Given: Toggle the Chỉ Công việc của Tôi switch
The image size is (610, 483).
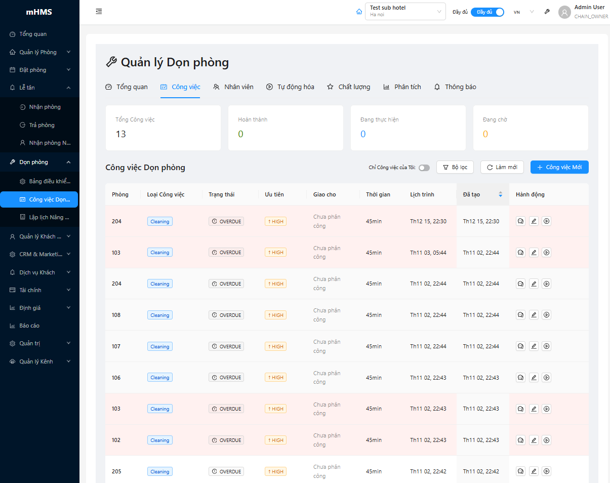Looking at the screenshot, I should 424,168.
